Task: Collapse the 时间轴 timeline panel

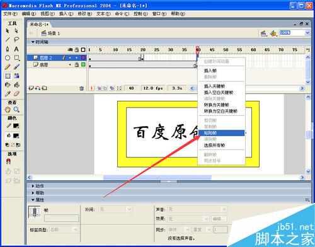Action: pyautogui.click(x=33, y=42)
